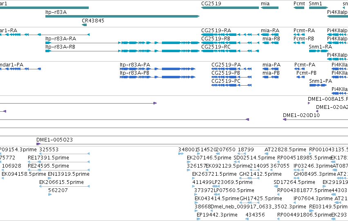This screenshot has height=221, width=348.
Task: Select the RE24595.5prime EST
Action: click(x=58, y=170)
